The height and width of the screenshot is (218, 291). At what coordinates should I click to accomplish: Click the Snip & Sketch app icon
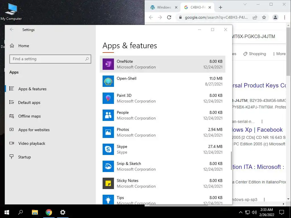[108, 166]
